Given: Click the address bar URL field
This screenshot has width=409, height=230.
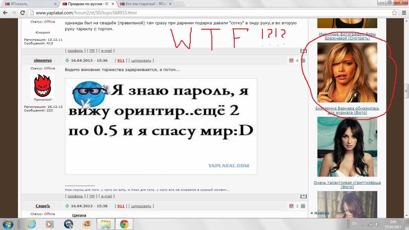Looking at the screenshot, I should point(210,13).
